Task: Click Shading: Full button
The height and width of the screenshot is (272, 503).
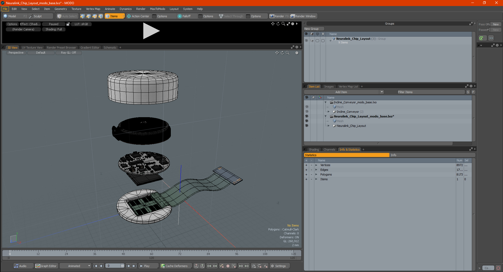Action: pyautogui.click(x=54, y=29)
